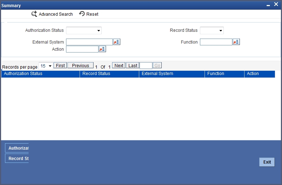
Task: Minimize the Summary window
Action: (x=268, y=5)
